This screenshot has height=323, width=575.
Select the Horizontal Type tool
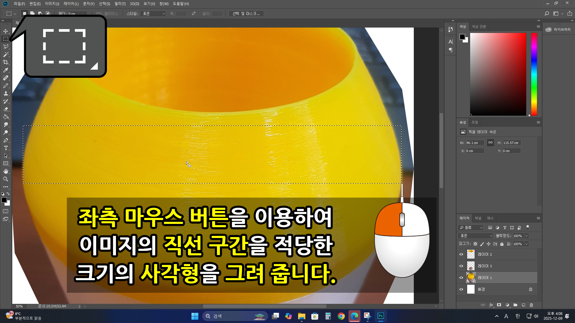point(6,148)
